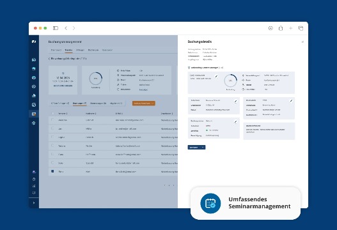Edit the booking status card via its pencil
Viewport: 337px width, 230px height.
point(235,122)
